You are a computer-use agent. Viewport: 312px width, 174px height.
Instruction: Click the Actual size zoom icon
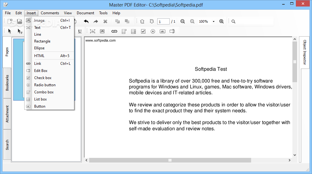tap(192, 21)
